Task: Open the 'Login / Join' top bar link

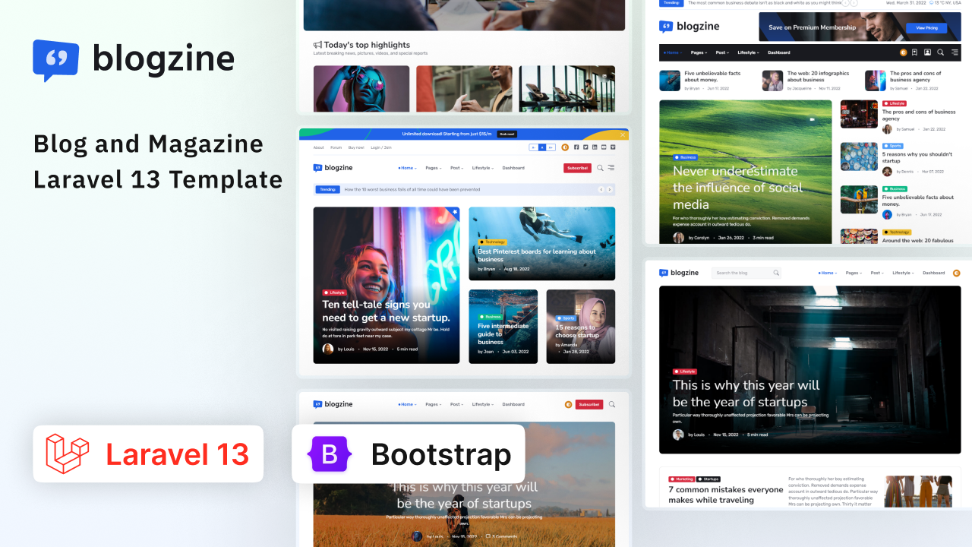Action: click(x=381, y=147)
